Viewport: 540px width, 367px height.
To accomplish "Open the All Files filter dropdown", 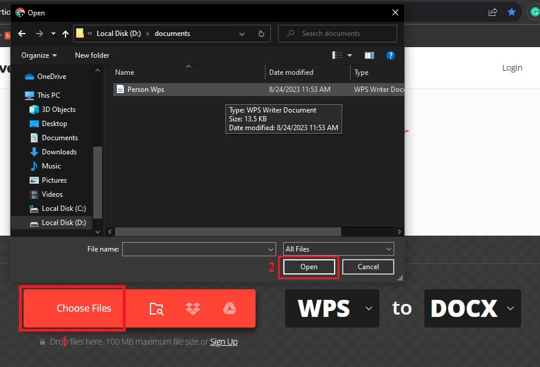I will tap(338, 249).
